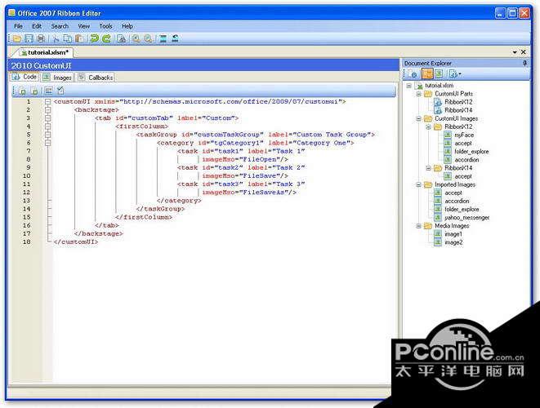Select image2 under Media Images
Screen dimensions: 540x408
click(x=453, y=242)
